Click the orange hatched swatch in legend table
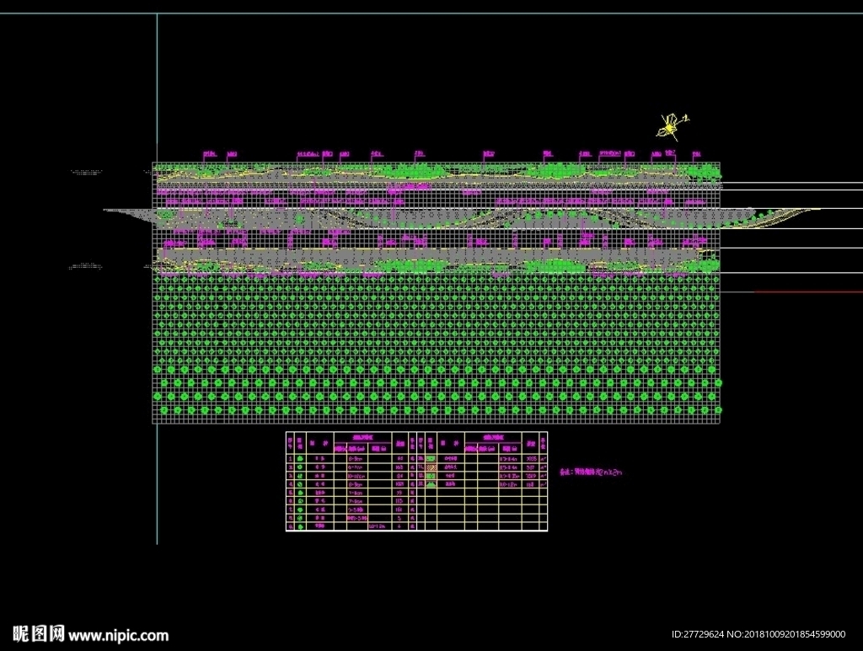 pyautogui.click(x=431, y=467)
